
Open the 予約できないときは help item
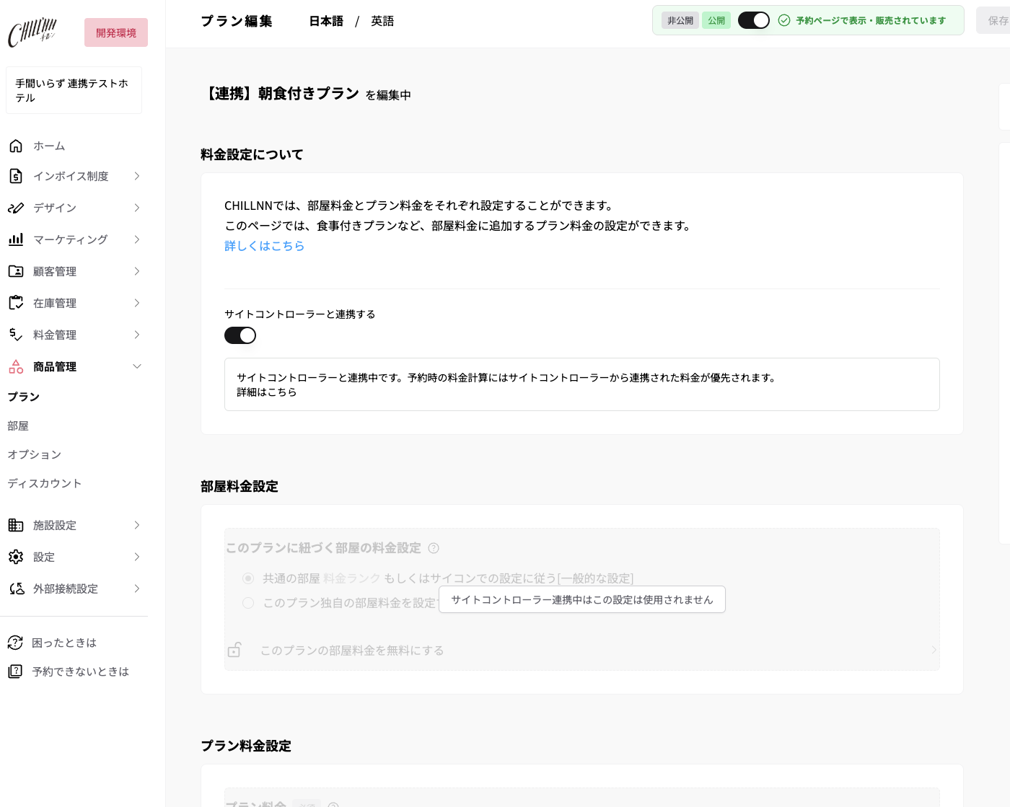[x=80, y=671]
